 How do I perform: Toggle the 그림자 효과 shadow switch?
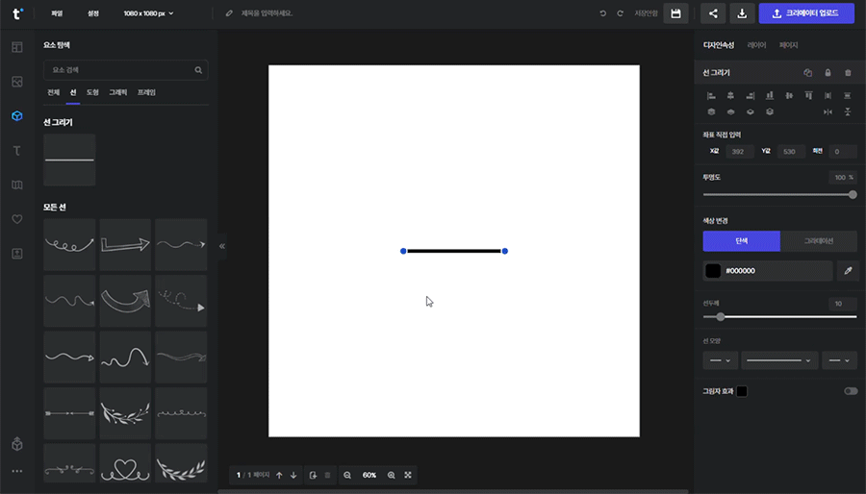850,391
